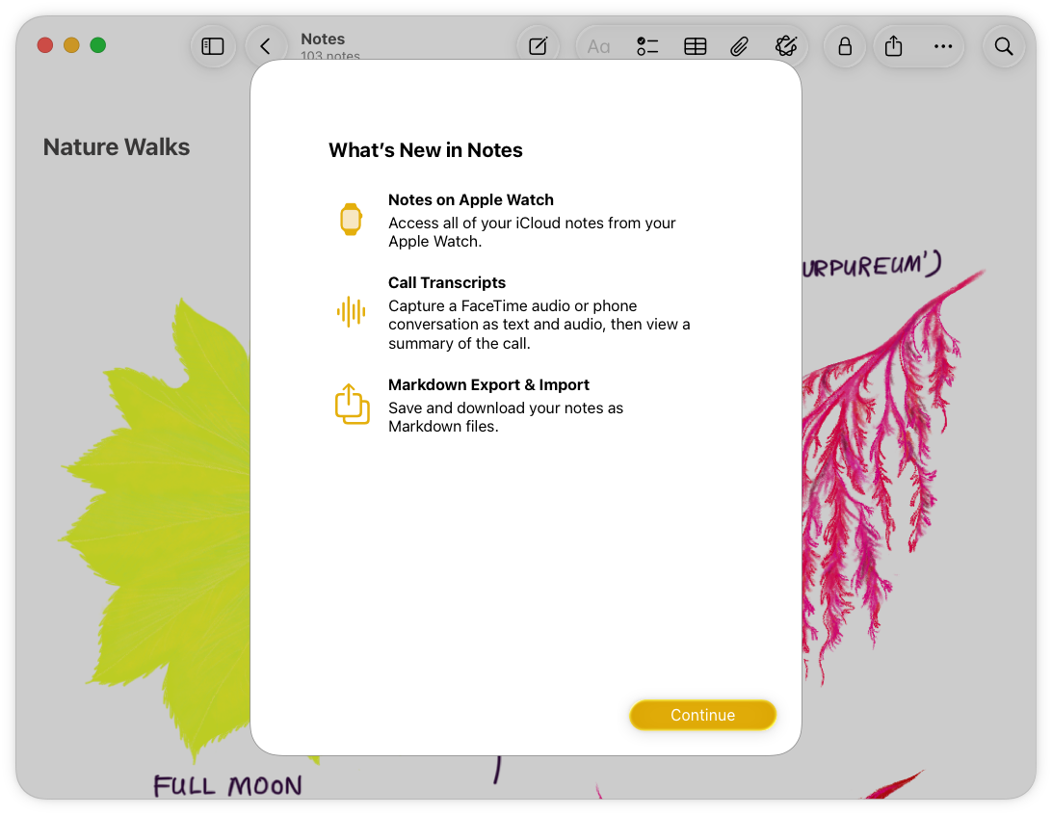Open more options with the ellipsis button
1052x815 pixels.
pos(943,45)
